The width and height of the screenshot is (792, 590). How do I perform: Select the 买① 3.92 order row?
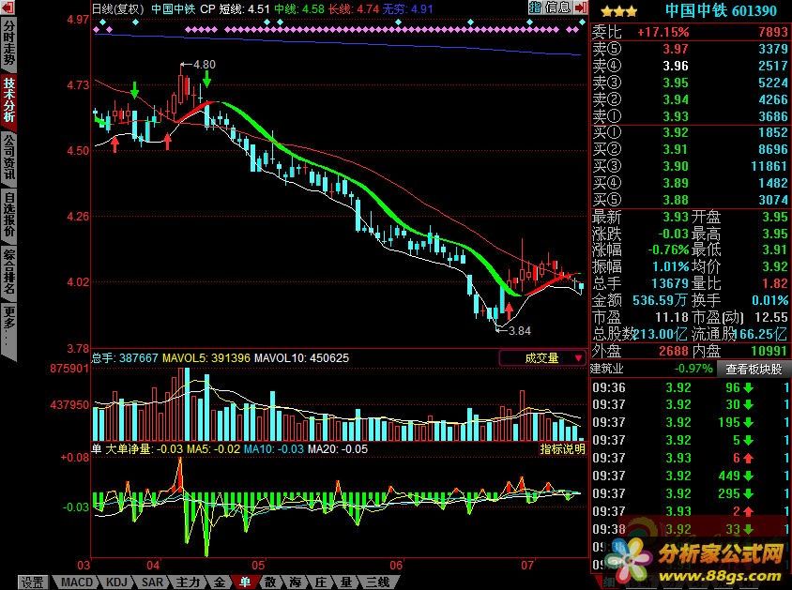click(x=690, y=133)
